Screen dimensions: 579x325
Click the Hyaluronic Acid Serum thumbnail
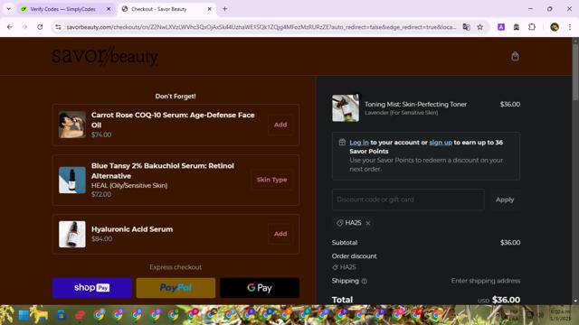coord(72,234)
